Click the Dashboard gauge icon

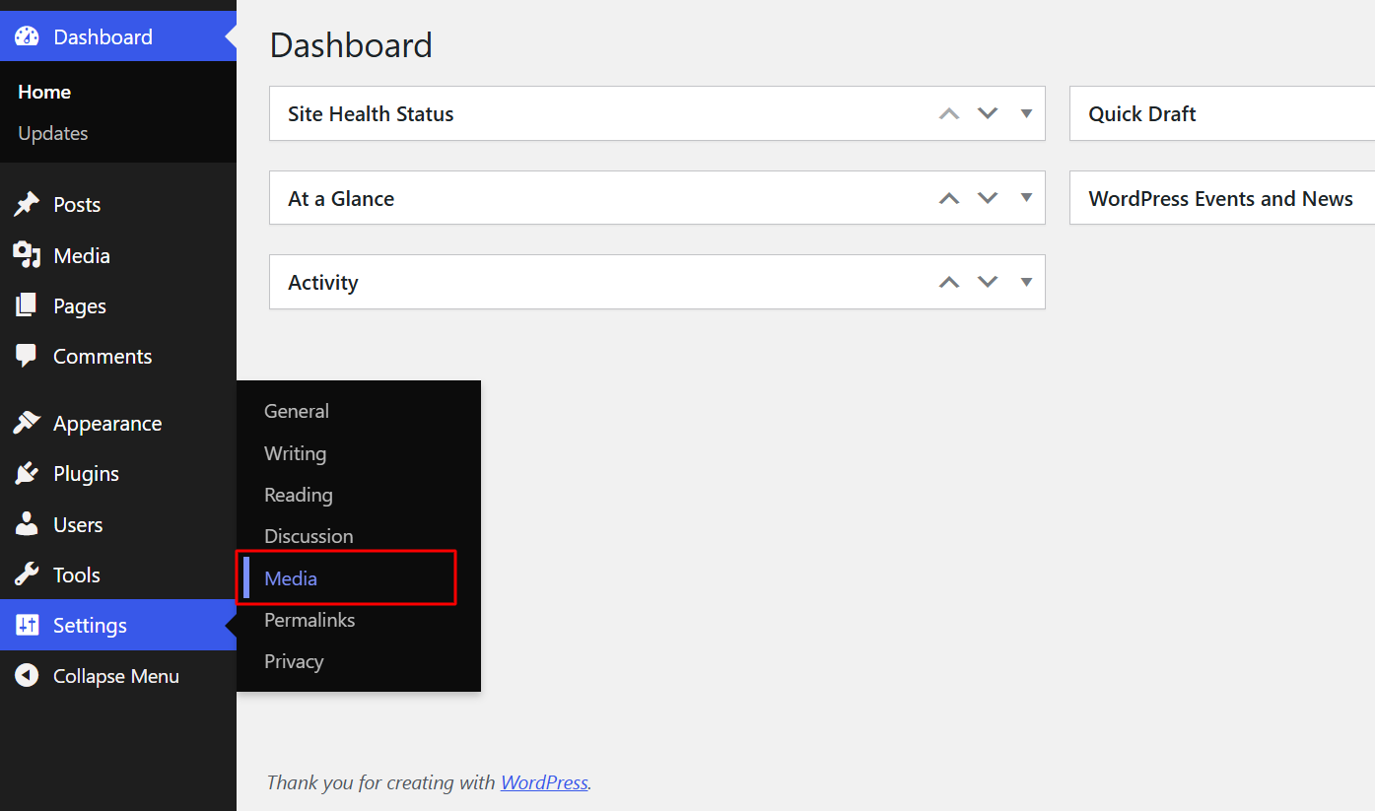tap(27, 36)
